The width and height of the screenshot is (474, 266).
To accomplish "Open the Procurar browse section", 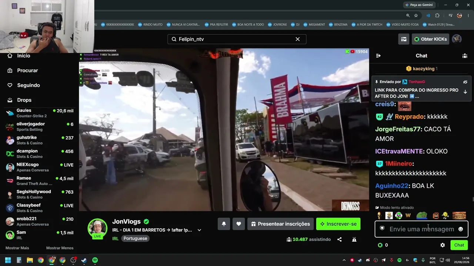I will 23,71.
